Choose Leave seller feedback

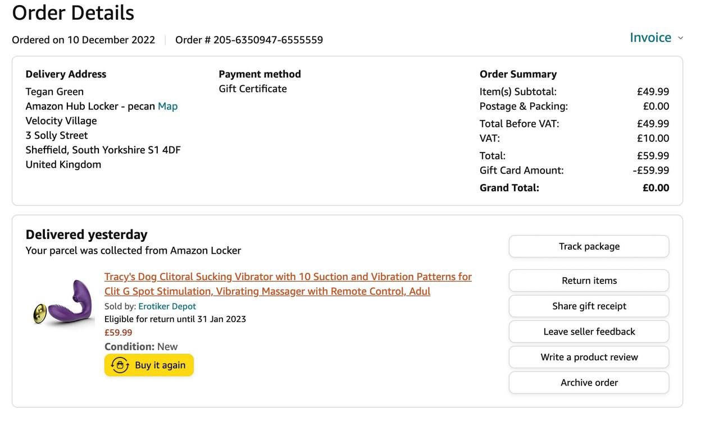click(589, 332)
